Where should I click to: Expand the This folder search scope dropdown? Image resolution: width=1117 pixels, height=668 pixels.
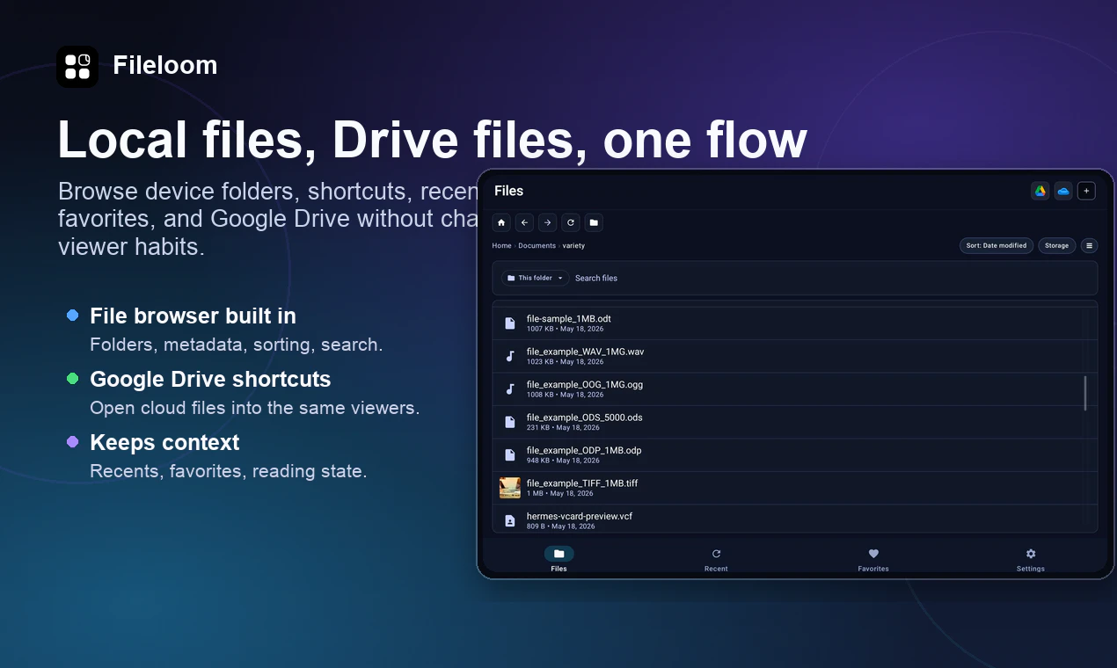tap(535, 278)
